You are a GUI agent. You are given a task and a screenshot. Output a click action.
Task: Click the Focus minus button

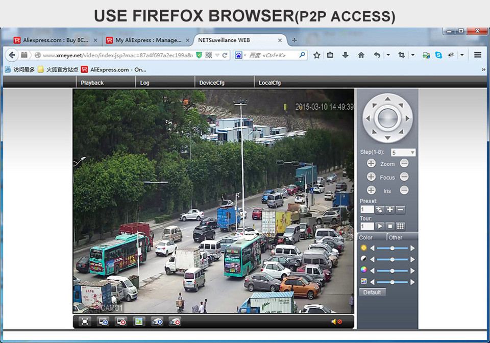(x=404, y=177)
